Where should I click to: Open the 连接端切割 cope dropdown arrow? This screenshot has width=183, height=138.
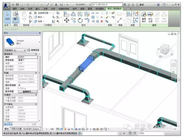pos(50,13)
